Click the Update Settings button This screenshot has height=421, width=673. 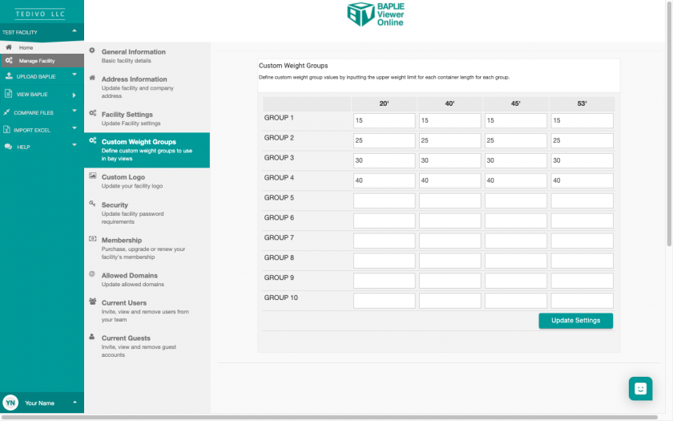tap(575, 321)
